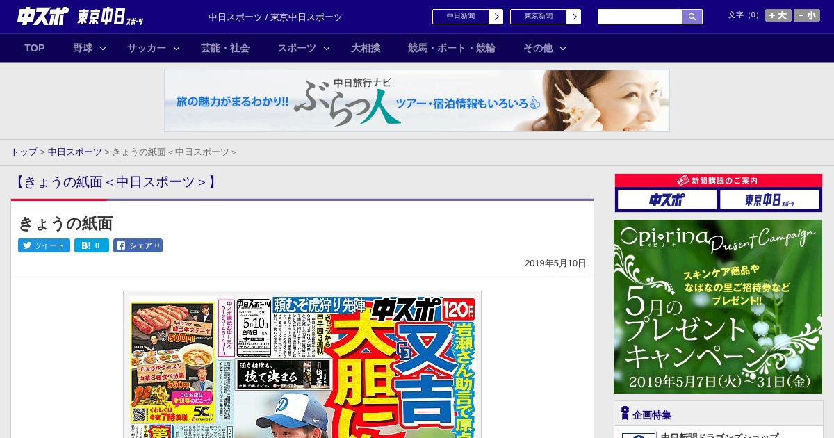Increase text size with +大 button
834x438 pixels.
click(778, 15)
